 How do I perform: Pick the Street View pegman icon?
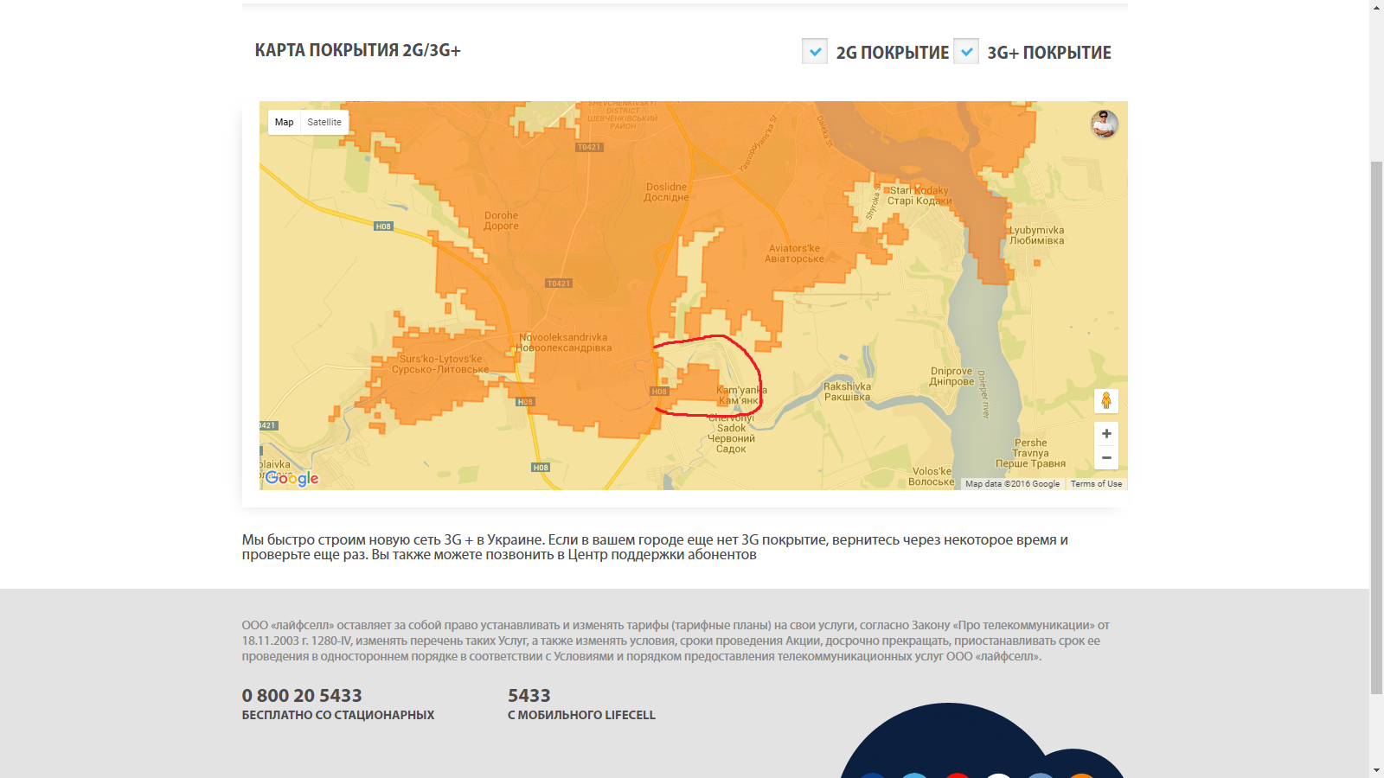[1106, 400]
